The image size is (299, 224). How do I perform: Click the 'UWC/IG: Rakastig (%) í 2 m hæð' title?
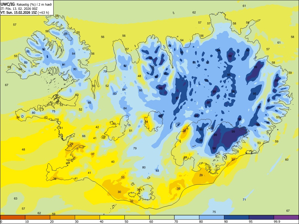click(x=26, y=4)
